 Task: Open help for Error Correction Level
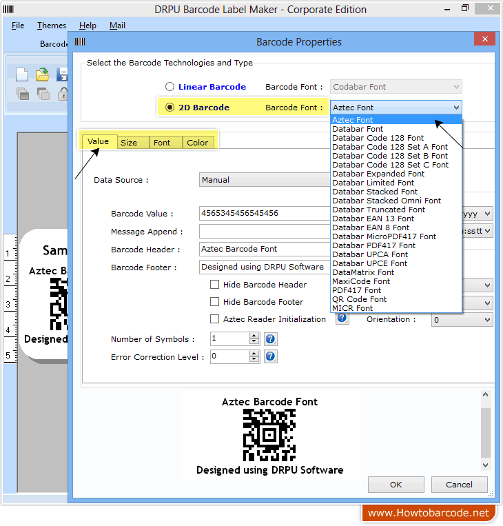[x=270, y=356]
